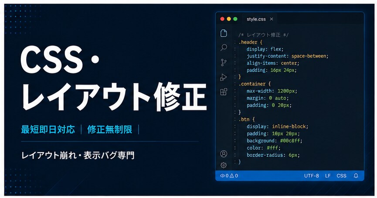Click the margin: 0 auto line
Screen dimensions: 377x198
267,98
